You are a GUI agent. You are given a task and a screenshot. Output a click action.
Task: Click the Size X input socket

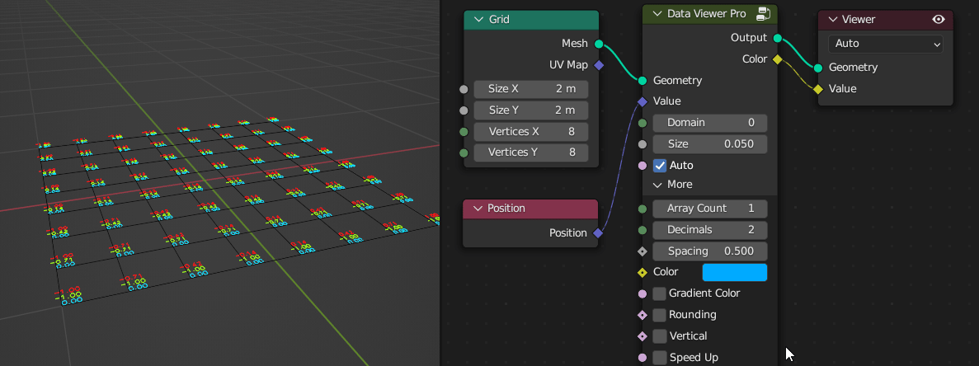click(464, 89)
